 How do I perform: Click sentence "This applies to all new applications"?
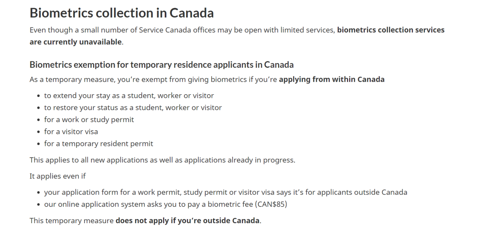pos(162,160)
